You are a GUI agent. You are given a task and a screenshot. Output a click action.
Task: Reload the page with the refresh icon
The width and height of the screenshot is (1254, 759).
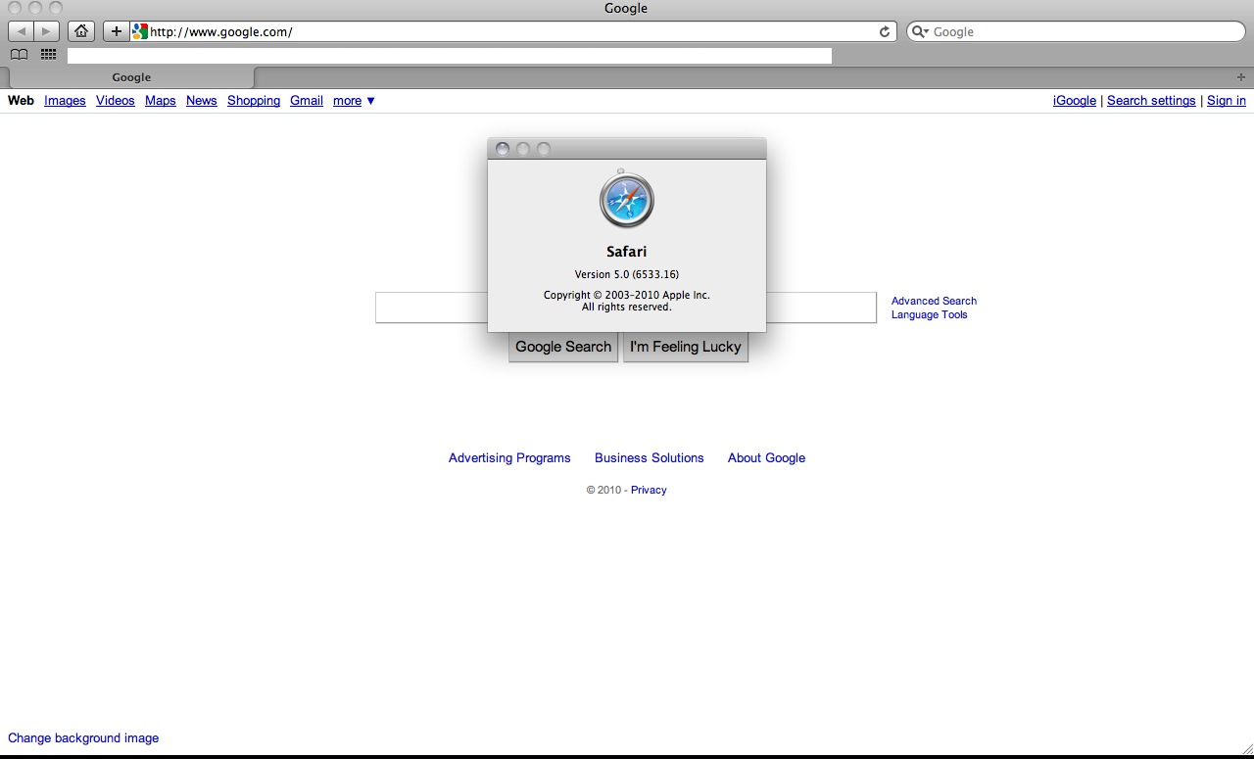885,31
